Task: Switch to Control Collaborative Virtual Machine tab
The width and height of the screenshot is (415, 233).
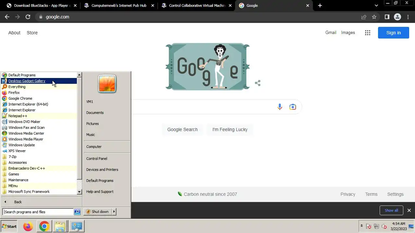Action: click(x=197, y=6)
